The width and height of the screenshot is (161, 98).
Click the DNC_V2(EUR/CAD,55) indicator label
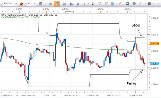tap(14, 15)
